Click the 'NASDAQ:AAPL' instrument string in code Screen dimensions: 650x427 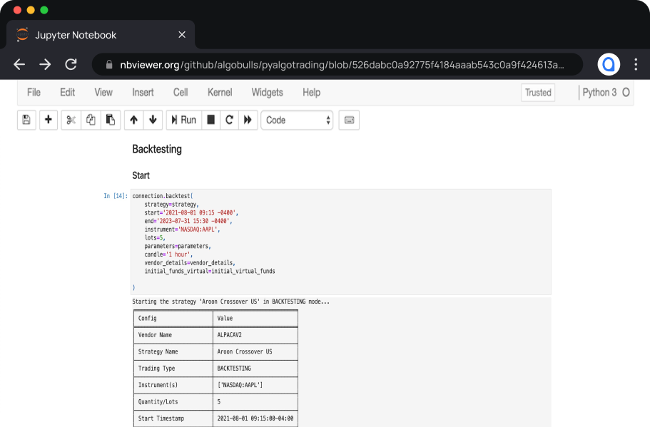(198, 230)
